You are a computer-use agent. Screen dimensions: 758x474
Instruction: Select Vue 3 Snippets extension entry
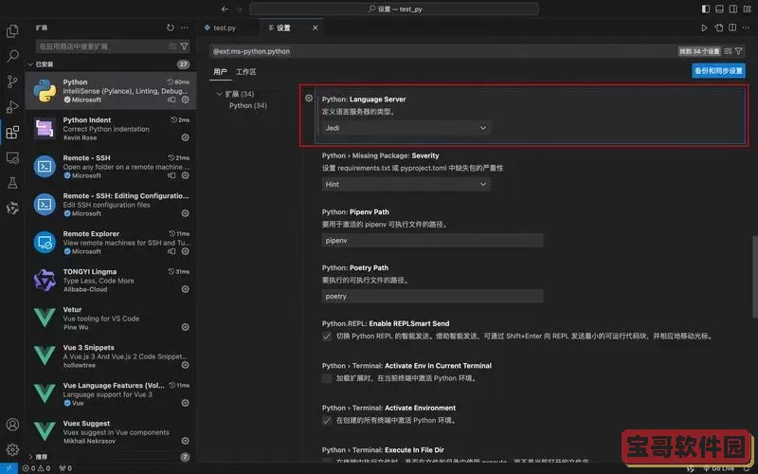[x=111, y=356]
